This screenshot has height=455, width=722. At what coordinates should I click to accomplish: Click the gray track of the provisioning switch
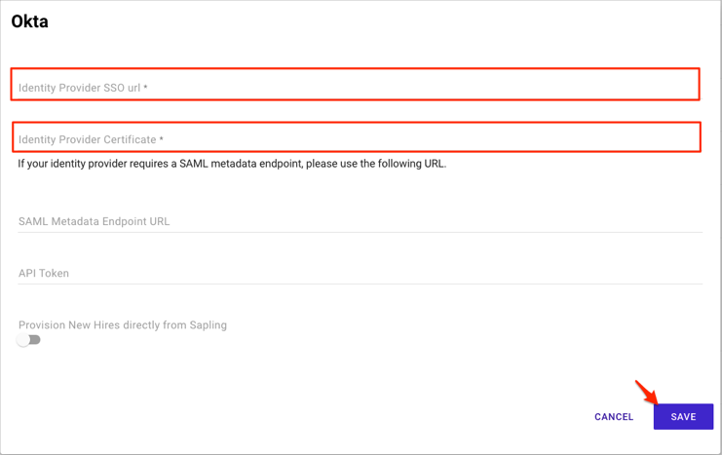tap(36, 340)
